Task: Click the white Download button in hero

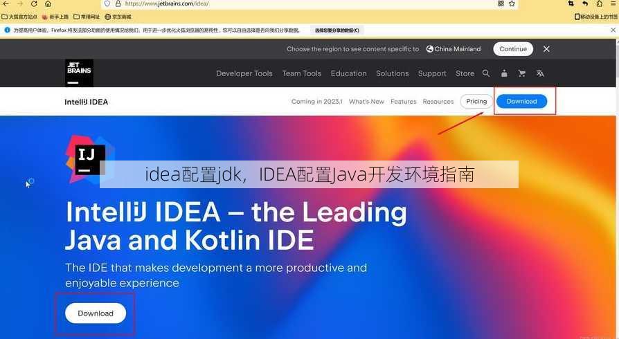Action: coord(96,313)
